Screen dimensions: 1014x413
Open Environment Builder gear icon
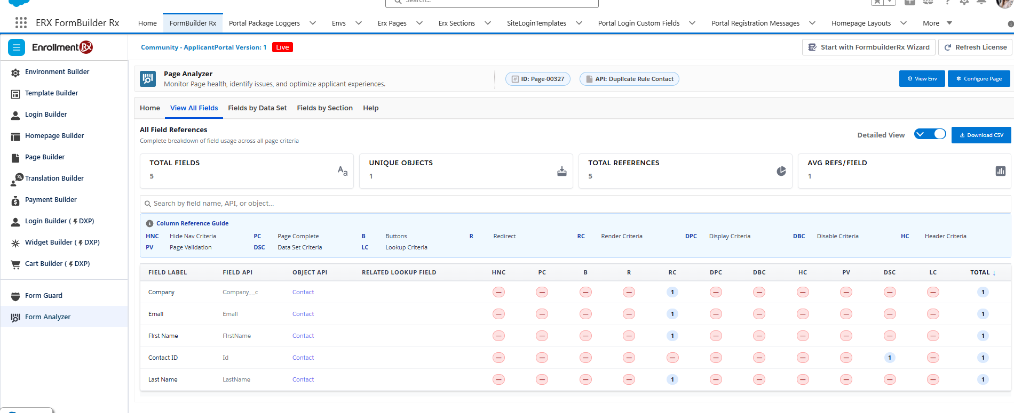point(15,72)
